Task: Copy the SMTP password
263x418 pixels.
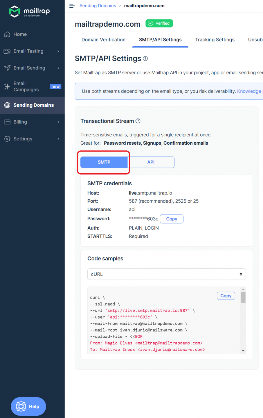Action: pos(172,219)
